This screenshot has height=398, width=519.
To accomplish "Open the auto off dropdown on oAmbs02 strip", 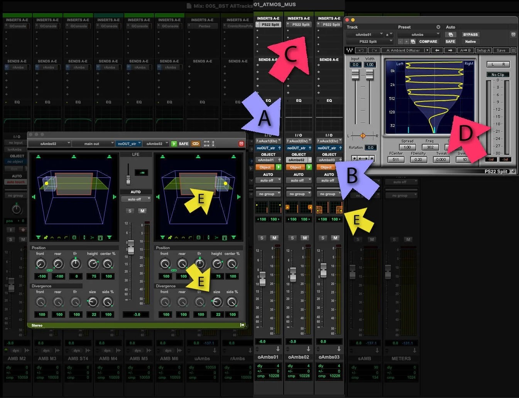I will [299, 180].
